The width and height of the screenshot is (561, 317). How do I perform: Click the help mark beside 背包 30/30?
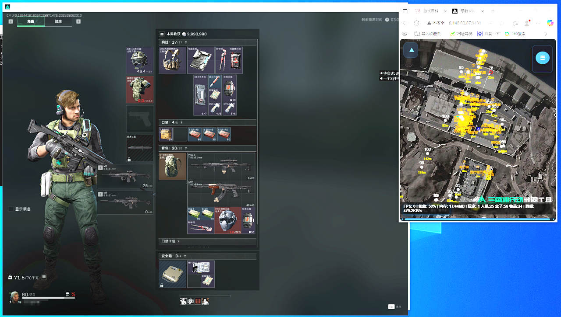186,148
